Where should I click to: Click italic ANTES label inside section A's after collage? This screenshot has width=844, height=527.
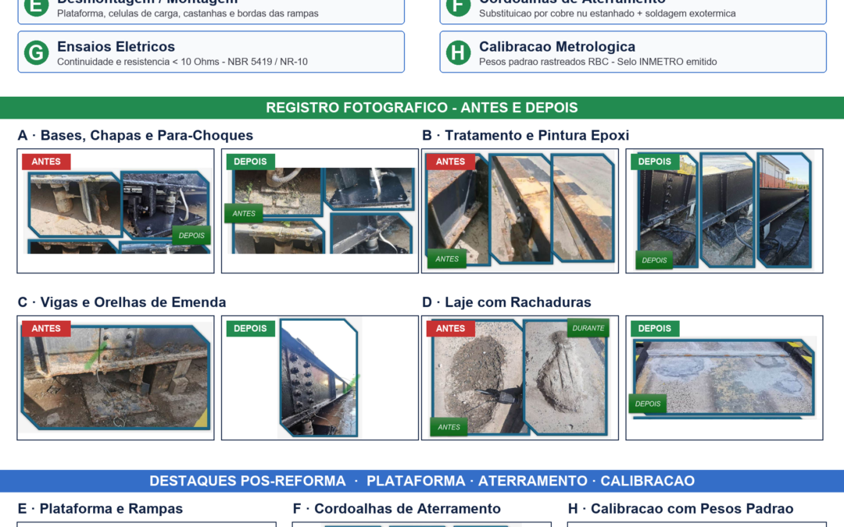[244, 213]
